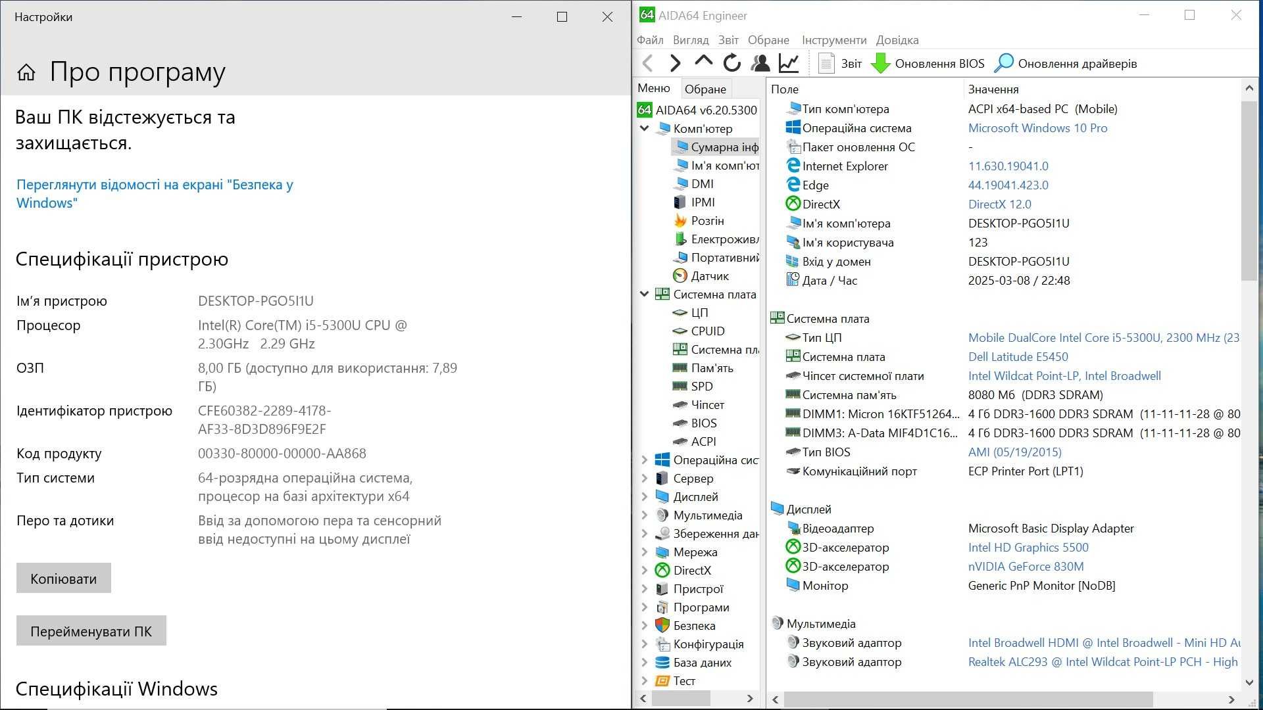Select the База даних tree item
Screen dimensions: 1263x710
click(693, 663)
